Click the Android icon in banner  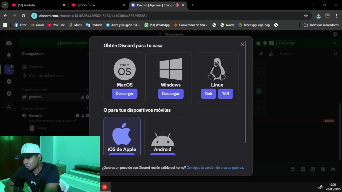tap(265, 43)
